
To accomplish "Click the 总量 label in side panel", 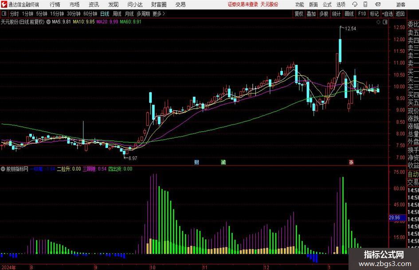I will coord(413,133).
